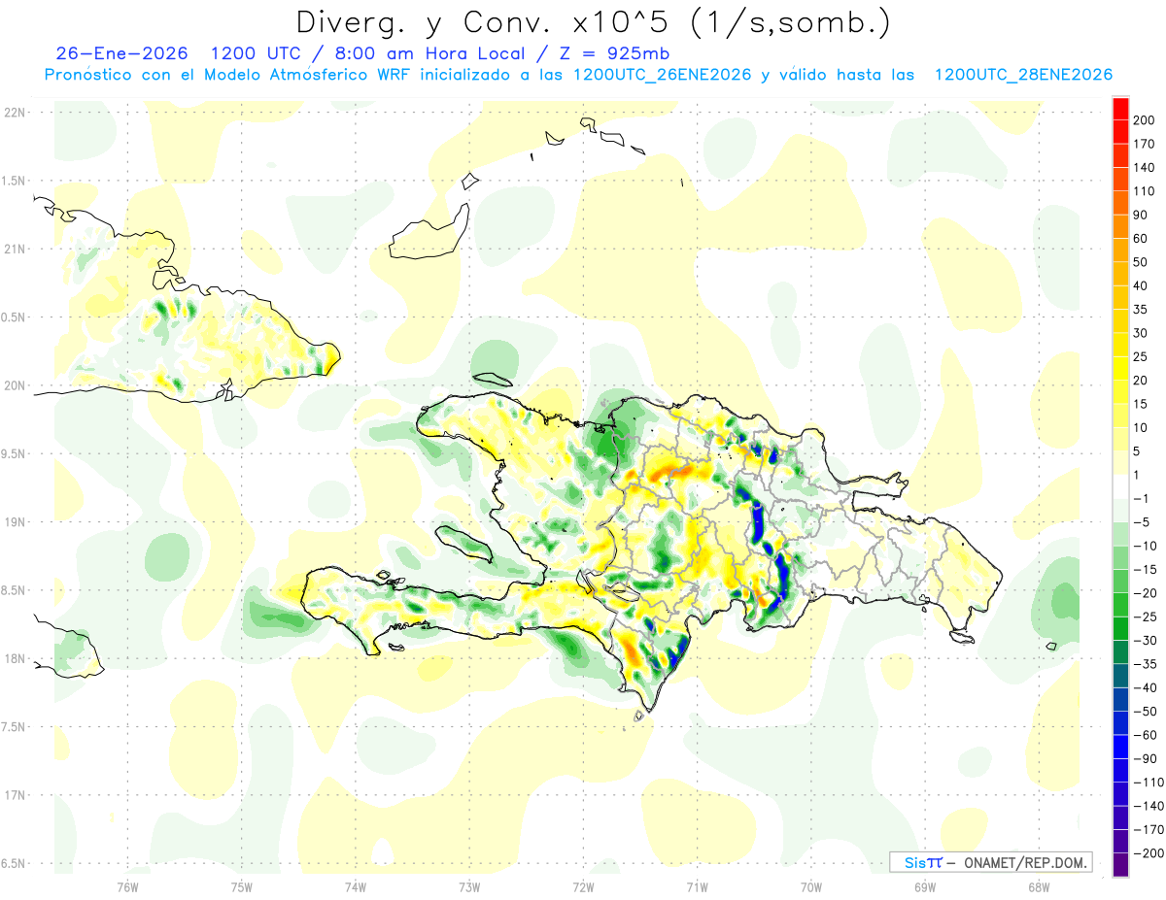Click the '18N' latitude label

(15, 658)
